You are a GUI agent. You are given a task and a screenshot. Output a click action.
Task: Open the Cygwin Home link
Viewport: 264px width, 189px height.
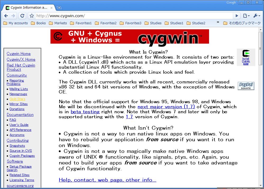19,54
